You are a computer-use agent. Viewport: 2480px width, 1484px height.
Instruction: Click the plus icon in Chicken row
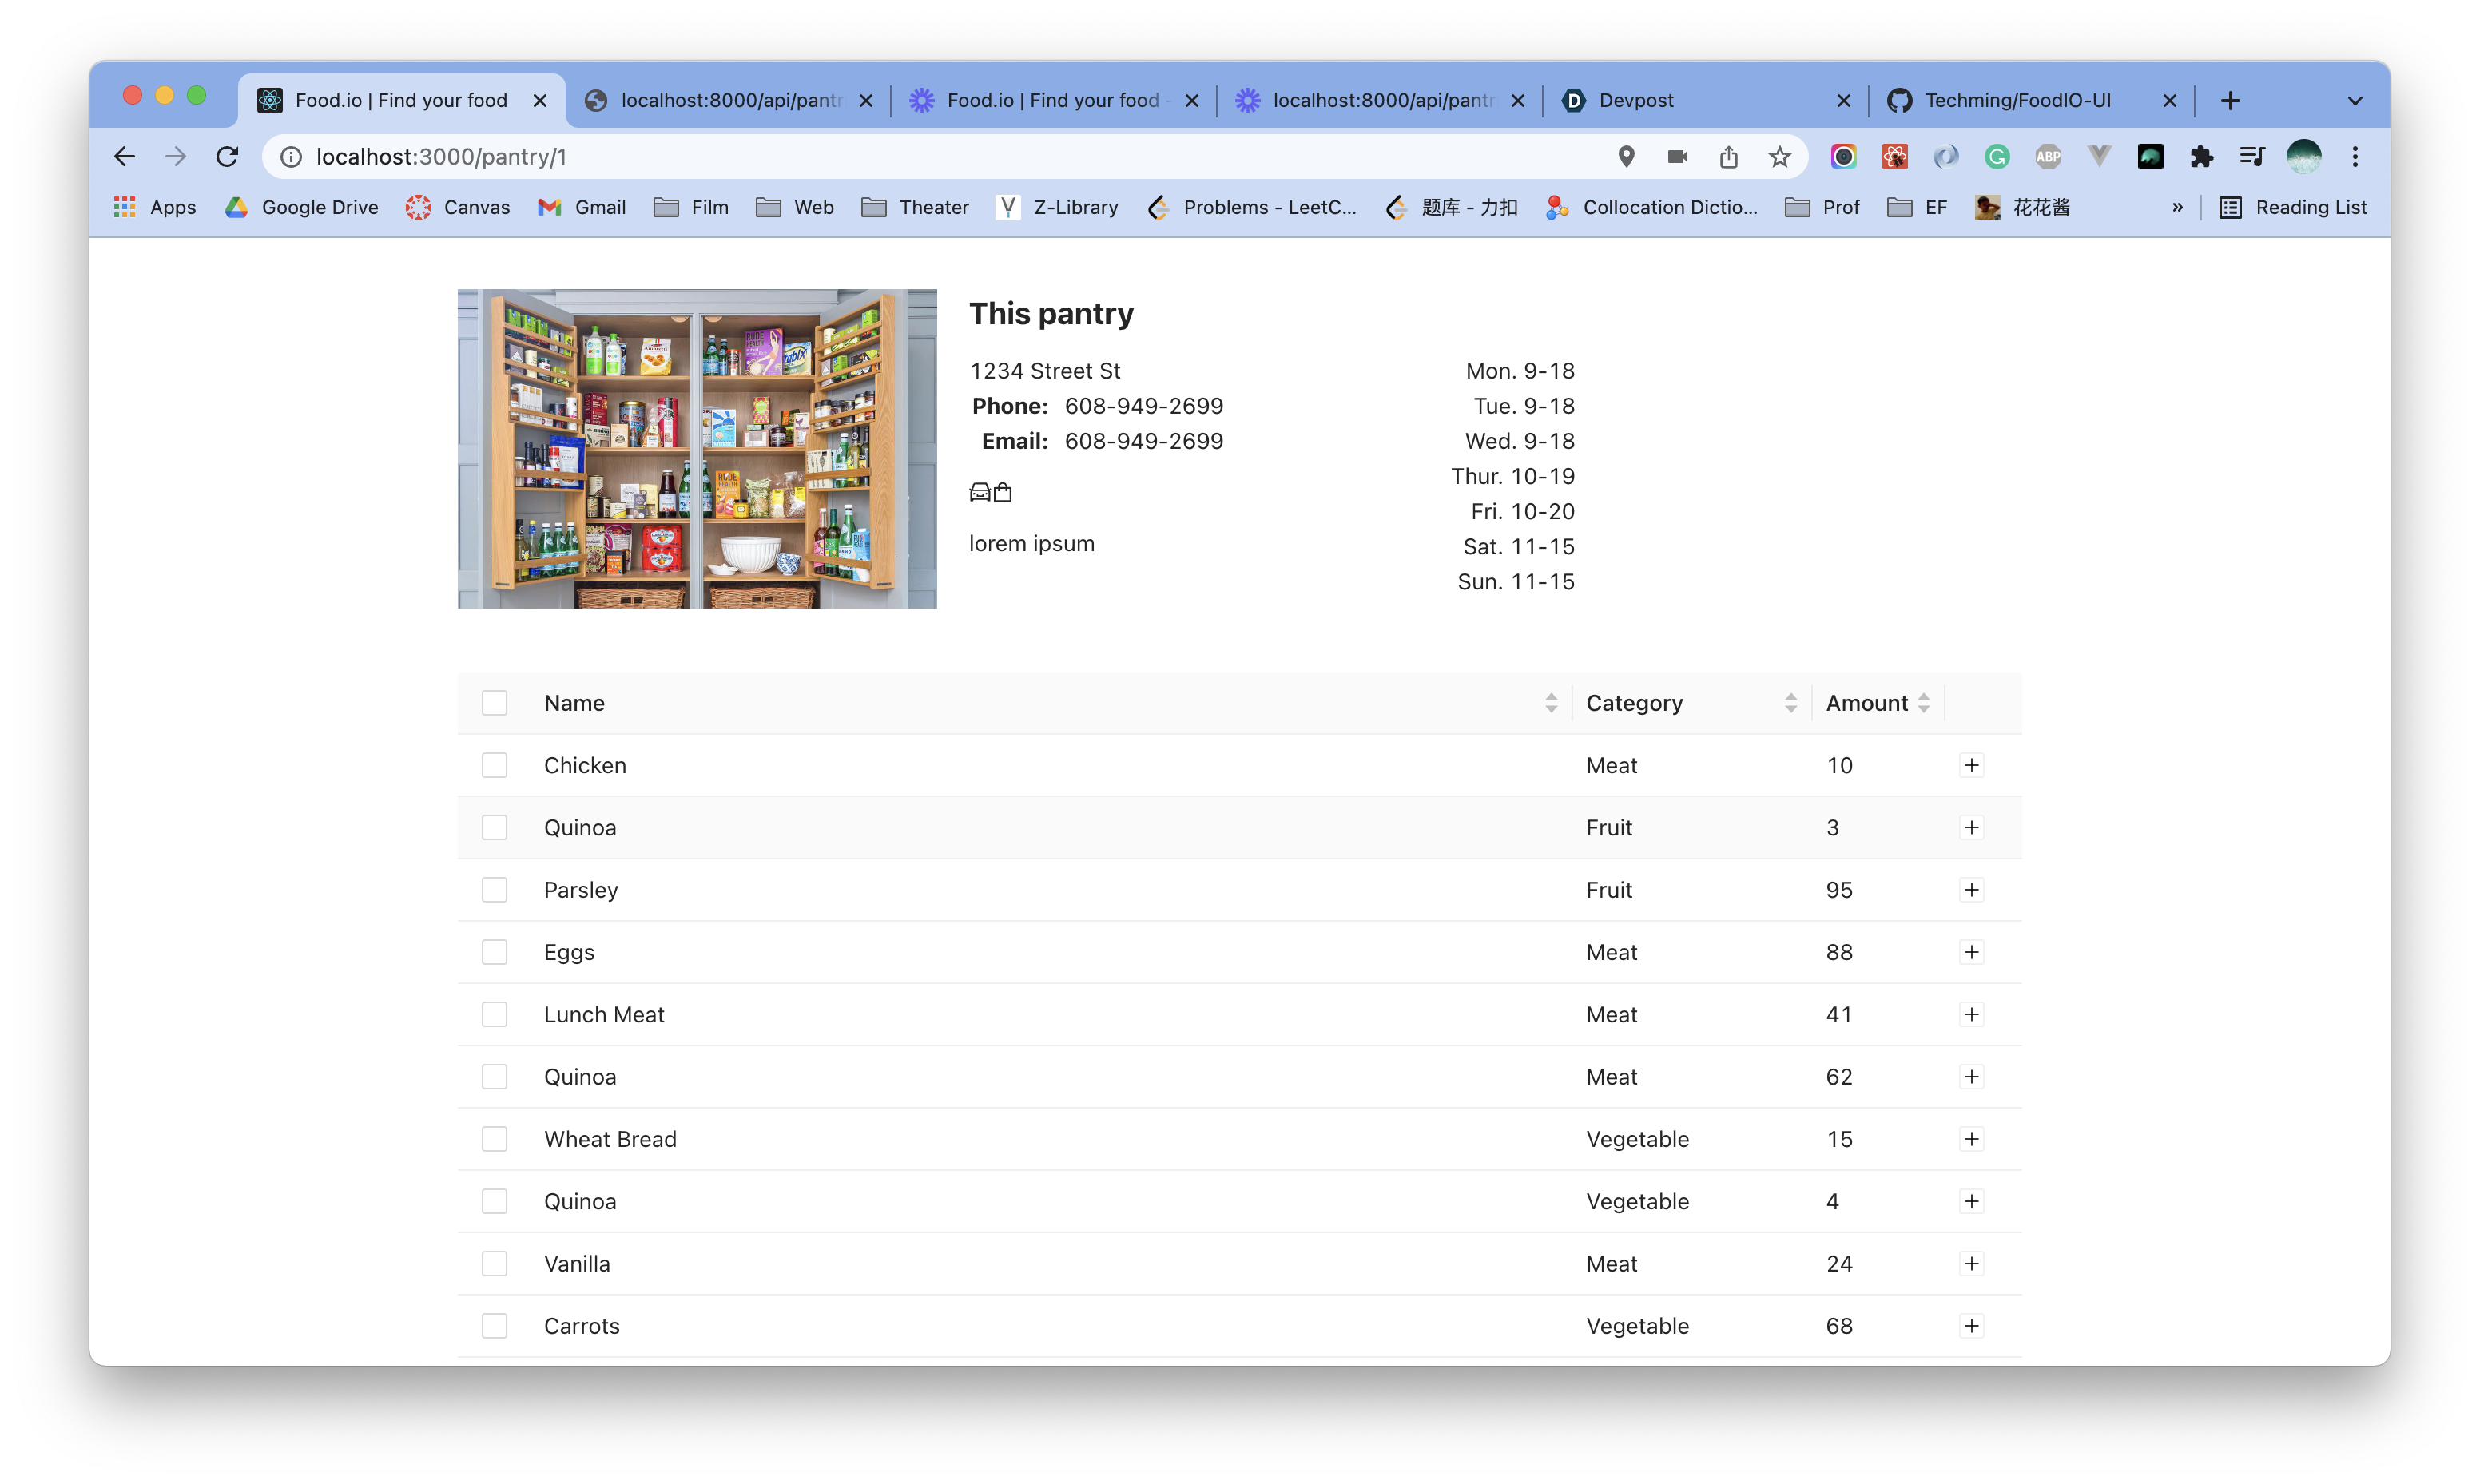click(1971, 765)
